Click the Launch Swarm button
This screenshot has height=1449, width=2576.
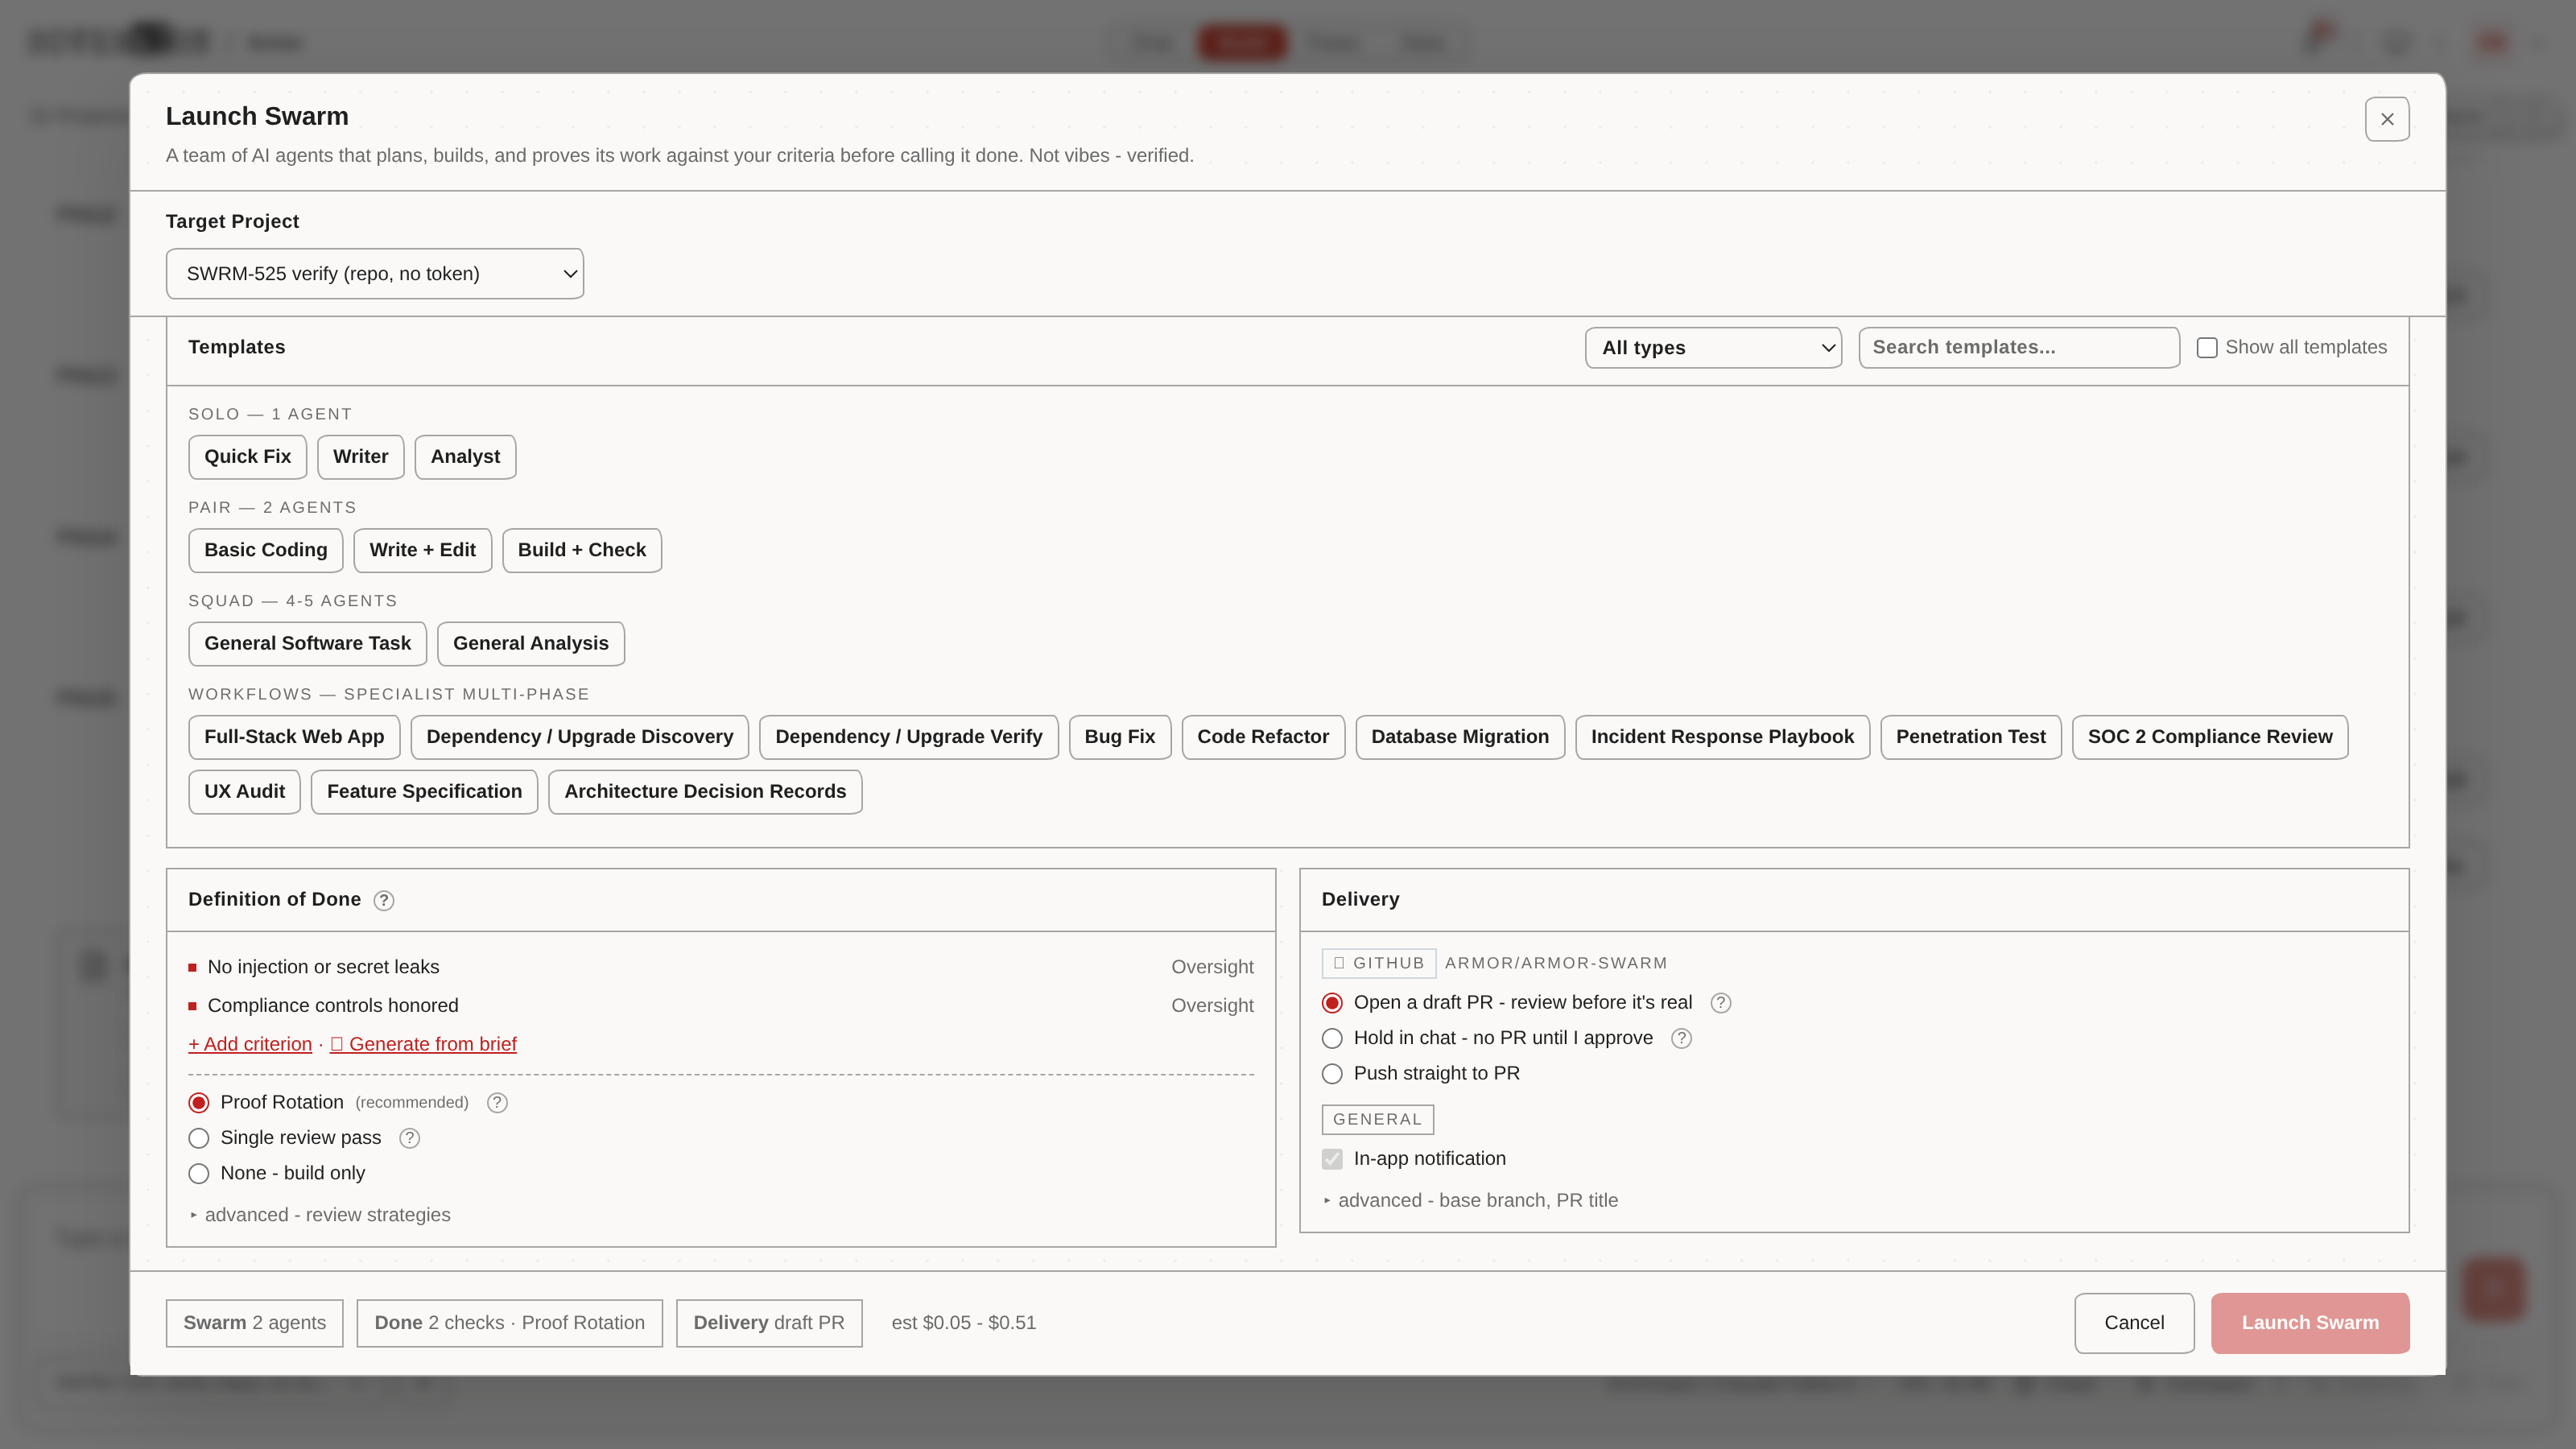[x=2310, y=1323]
